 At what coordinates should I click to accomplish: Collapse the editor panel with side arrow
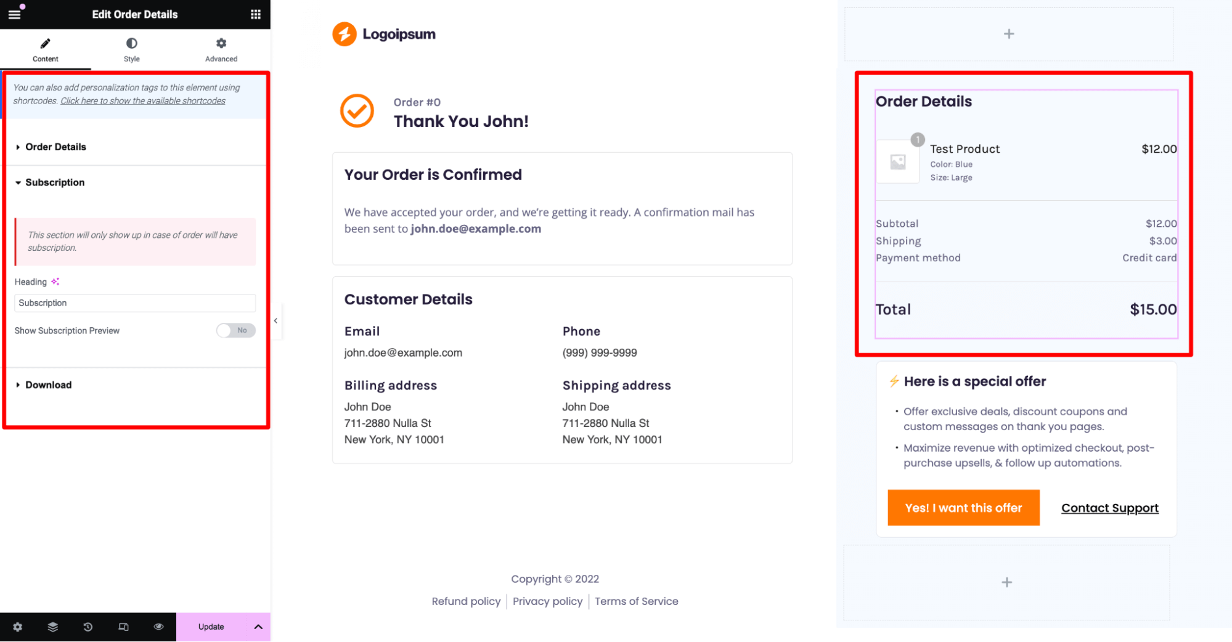coord(275,321)
